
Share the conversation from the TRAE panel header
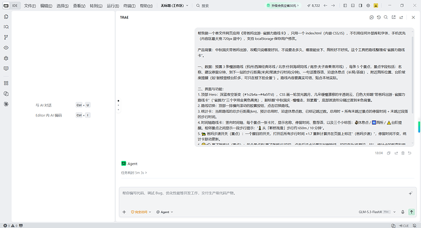(x=401, y=17)
